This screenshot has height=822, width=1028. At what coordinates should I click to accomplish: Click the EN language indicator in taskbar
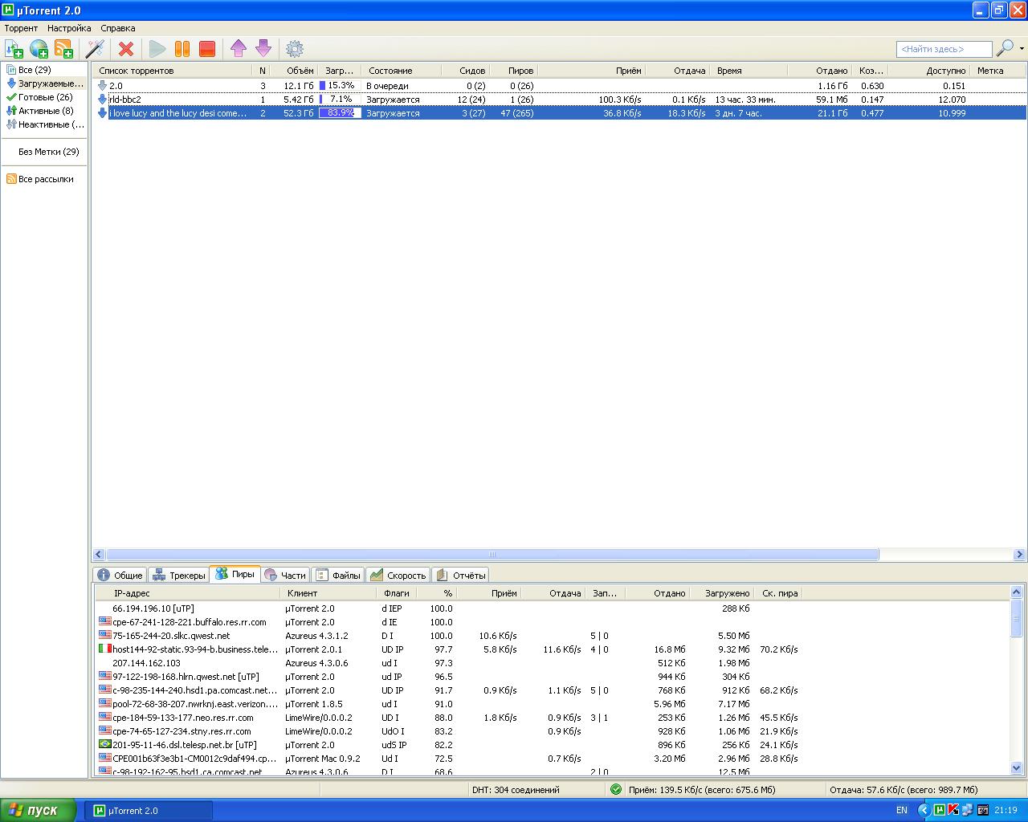pyautogui.click(x=901, y=810)
